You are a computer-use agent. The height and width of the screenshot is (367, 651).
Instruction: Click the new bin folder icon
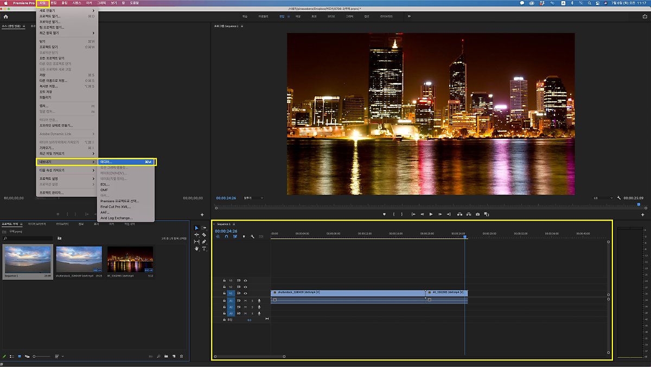pos(166,356)
